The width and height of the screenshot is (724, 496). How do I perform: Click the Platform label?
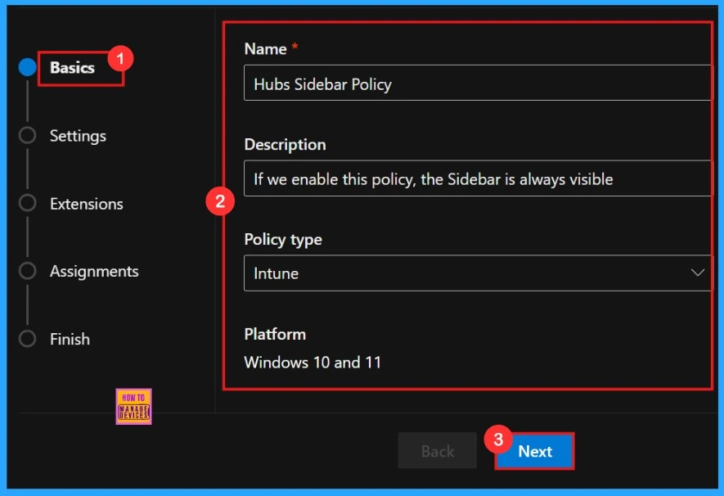[x=275, y=334]
